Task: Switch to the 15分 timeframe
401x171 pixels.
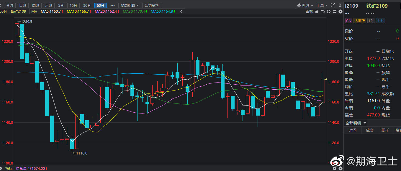Action: (73, 6)
